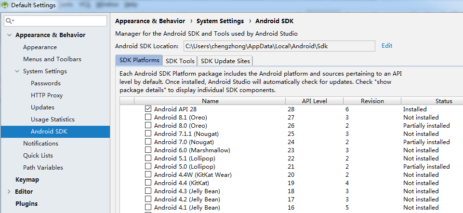Screen dimensions: 463x213
Task: Click Partially installed status for Android 8.0
Action: (x=426, y=126)
